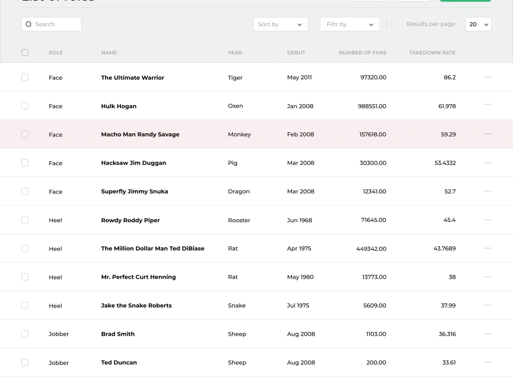Viewport: 513px width, 385px height.
Task: Open the three-dot menu for Hulk Hogan
Action: [487, 104]
